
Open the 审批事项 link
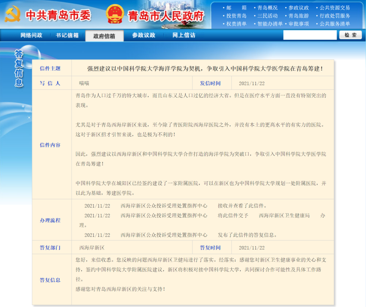(x=299, y=24)
